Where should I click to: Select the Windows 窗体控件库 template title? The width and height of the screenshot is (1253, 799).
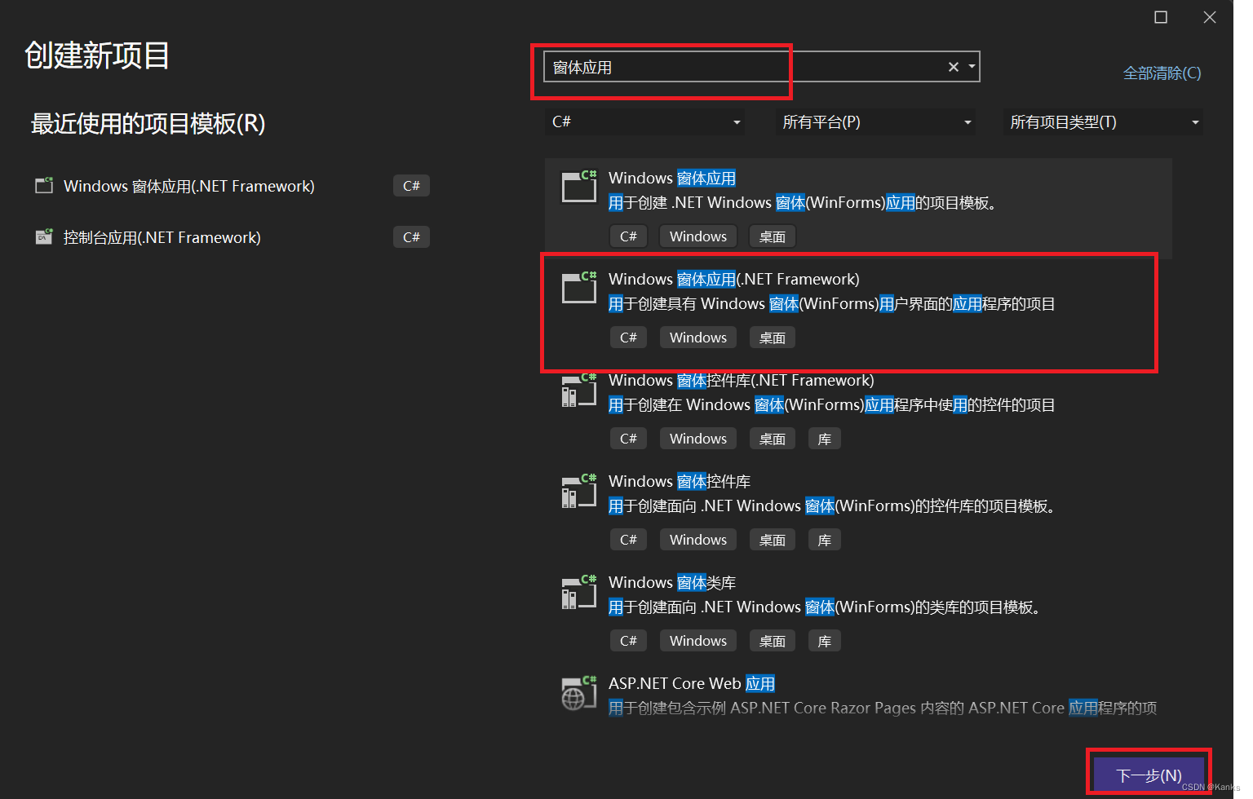click(x=680, y=481)
